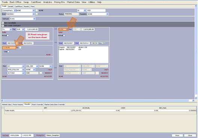
Task: Click the pay leg notional amount field
Action: coord(31,29)
